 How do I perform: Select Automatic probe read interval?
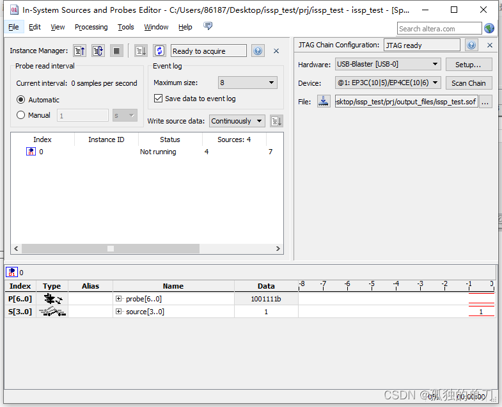tap(21, 100)
